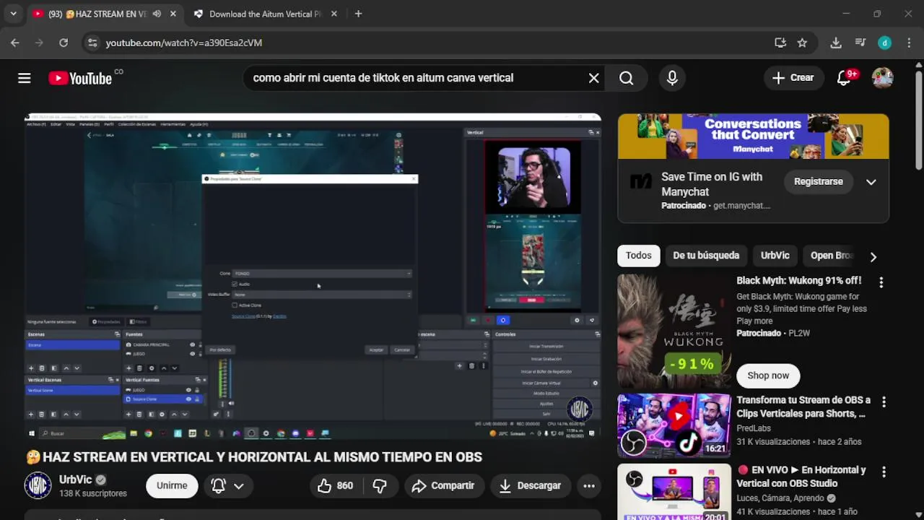Share the video via Compartir
Image resolution: width=924 pixels, height=520 pixels.
coord(443,486)
